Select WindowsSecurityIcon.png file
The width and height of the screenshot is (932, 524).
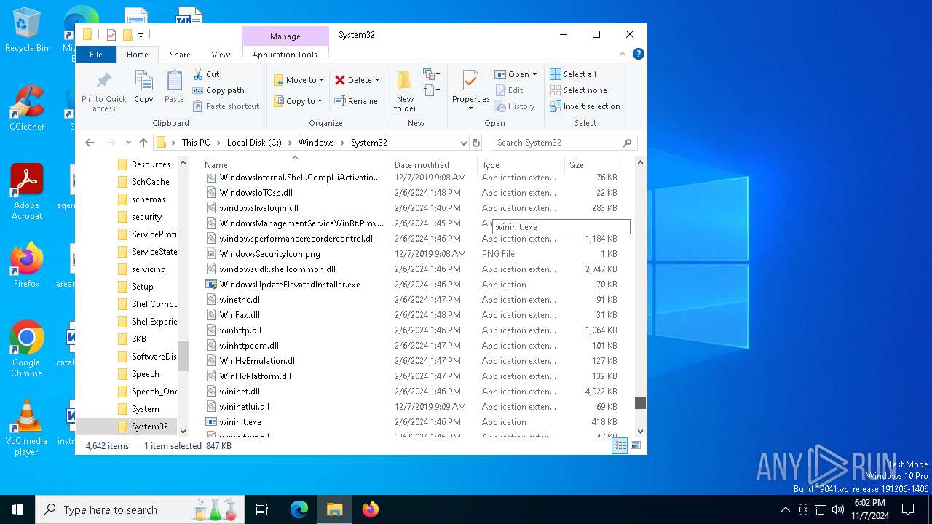[x=269, y=254]
